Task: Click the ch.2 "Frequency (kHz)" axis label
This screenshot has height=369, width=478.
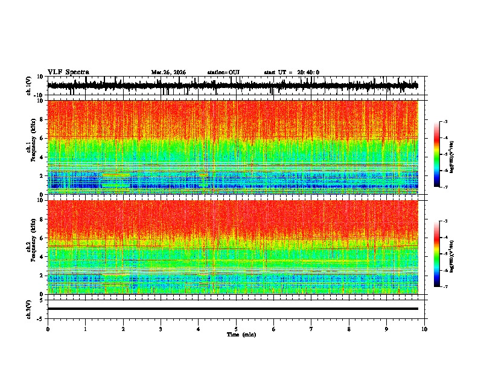Action: pos(33,240)
